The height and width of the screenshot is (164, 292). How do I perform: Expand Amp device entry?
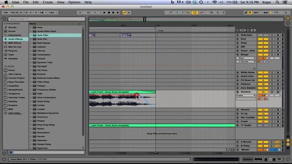click(31, 27)
